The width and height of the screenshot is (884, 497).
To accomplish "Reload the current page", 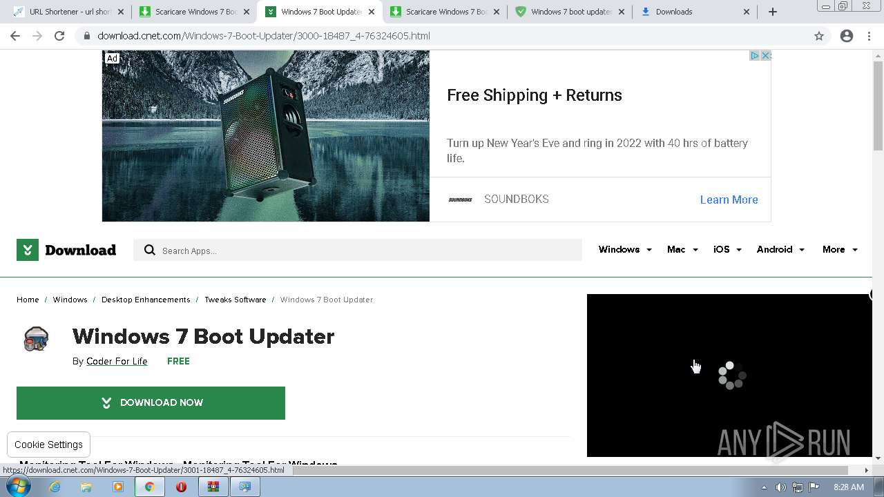I will tap(59, 36).
